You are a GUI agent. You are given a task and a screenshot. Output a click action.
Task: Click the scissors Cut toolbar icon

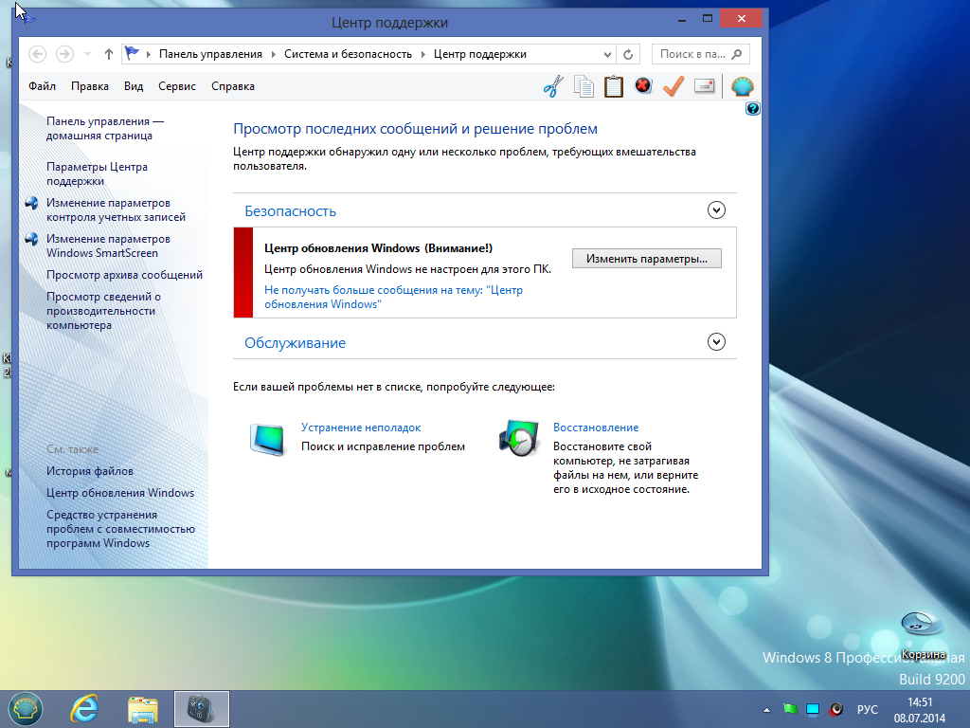coord(553,86)
